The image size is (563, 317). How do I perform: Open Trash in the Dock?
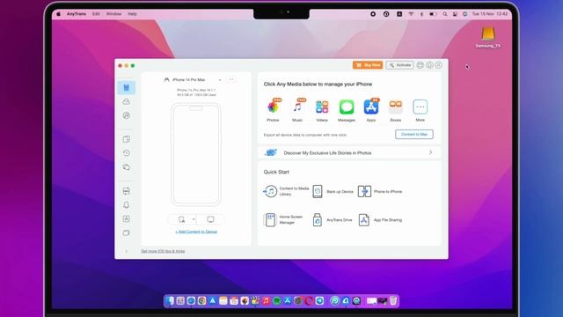[x=393, y=301]
